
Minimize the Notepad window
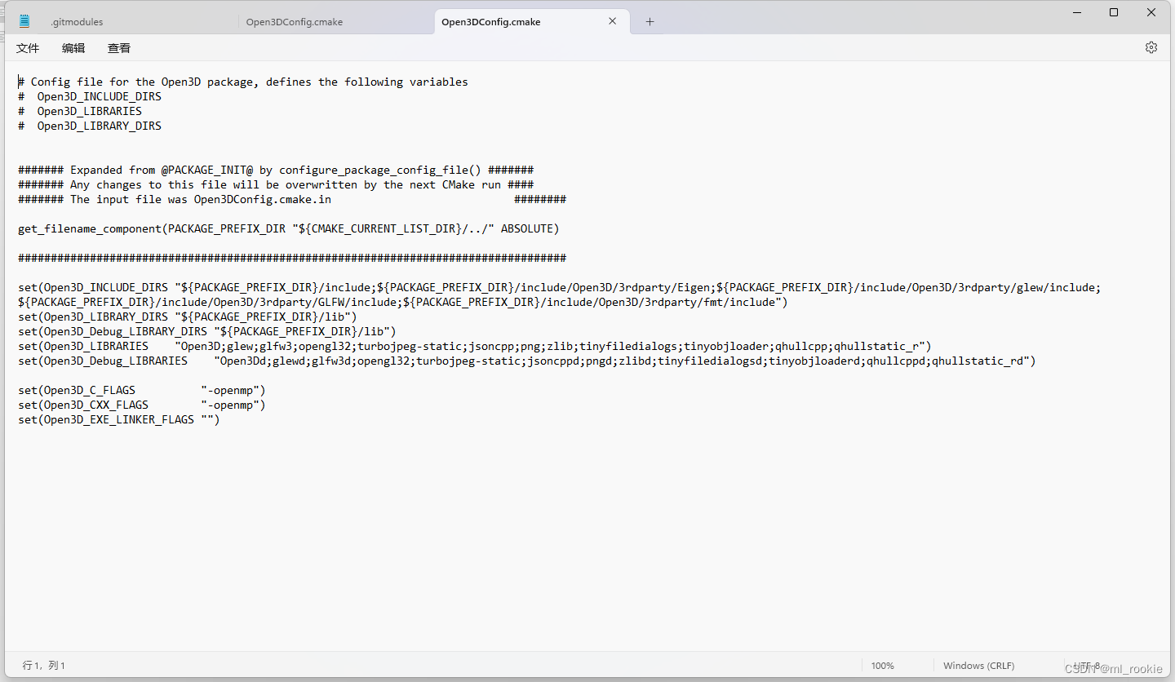pyautogui.click(x=1076, y=12)
